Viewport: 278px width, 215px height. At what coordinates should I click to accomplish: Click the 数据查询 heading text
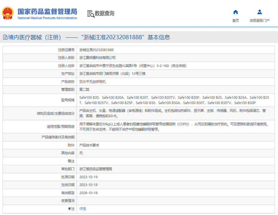tap(104, 13)
